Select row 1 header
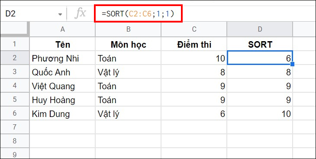The width and height of the screenshot is (316, 159). (x=15, y=44)
